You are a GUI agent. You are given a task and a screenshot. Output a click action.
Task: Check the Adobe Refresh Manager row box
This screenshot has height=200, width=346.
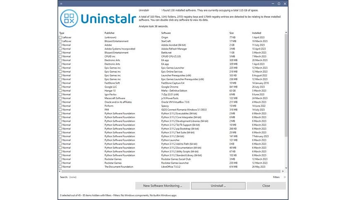coord(60,49)
